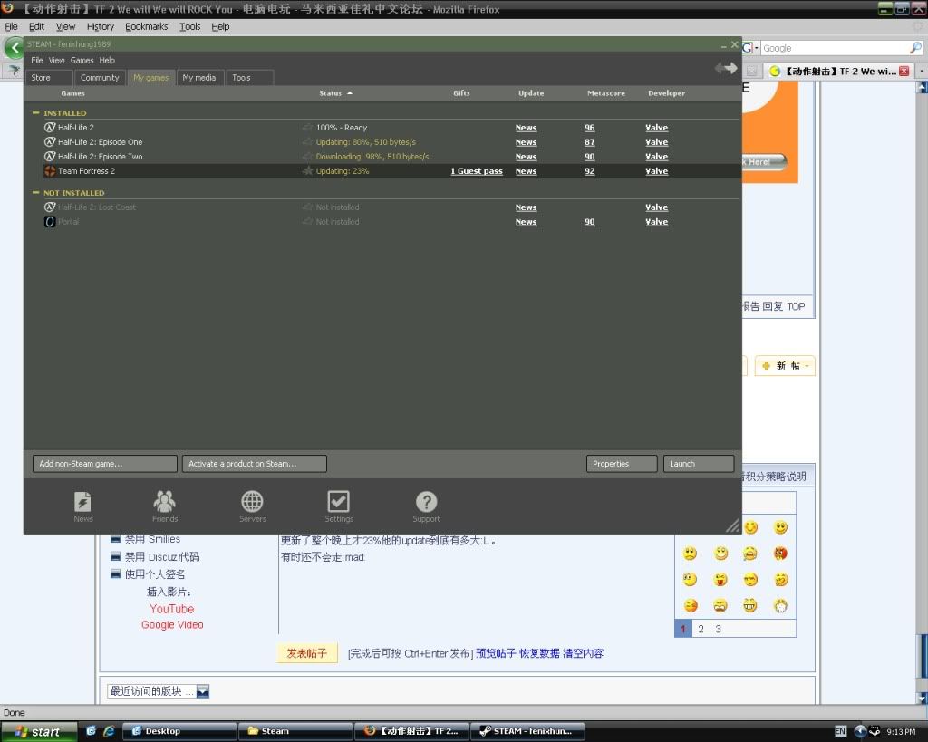Click in the Google search field

[x=835, y=48]
